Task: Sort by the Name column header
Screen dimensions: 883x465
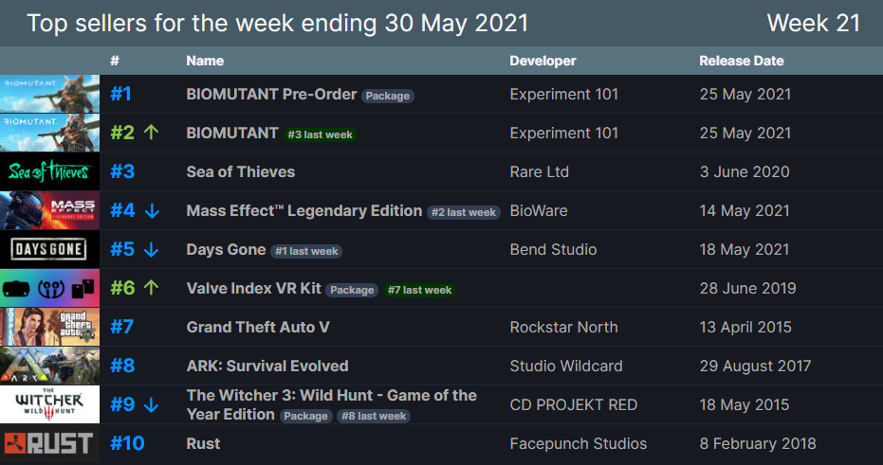Action: tap(205, 61)
